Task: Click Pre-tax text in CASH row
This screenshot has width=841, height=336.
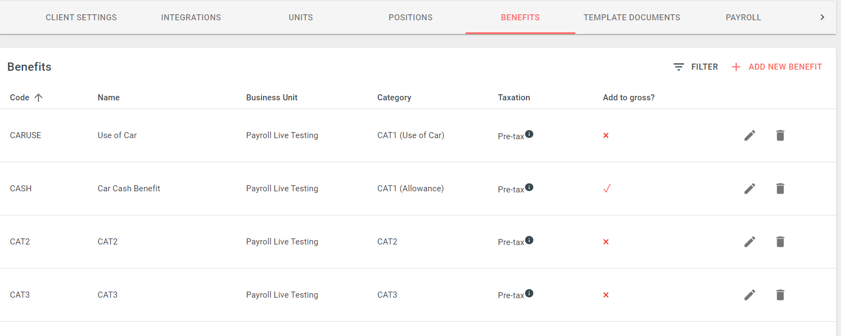Action: 511,190
